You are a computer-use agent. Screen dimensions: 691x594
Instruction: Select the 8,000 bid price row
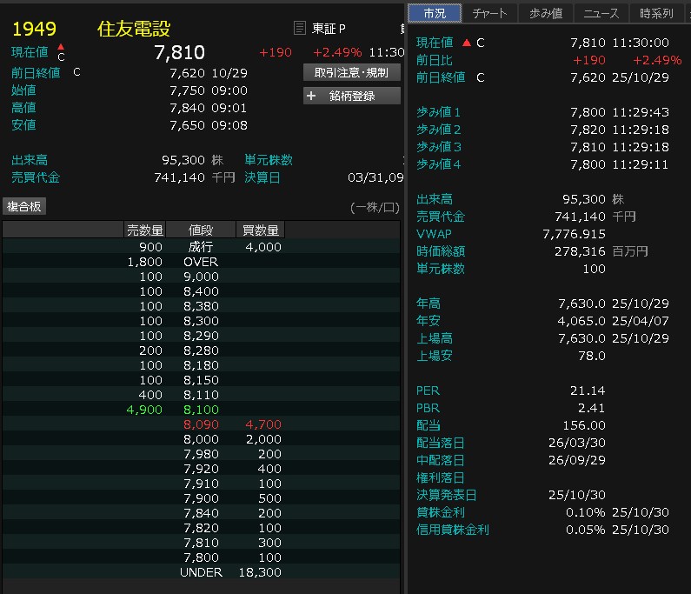201,439
